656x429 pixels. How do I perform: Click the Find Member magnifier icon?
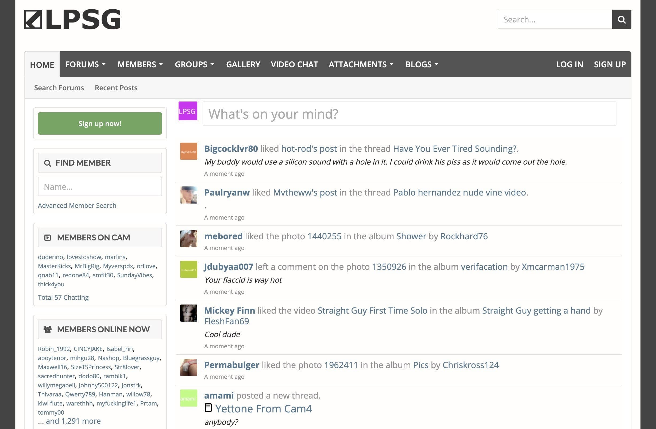click(47, 163)
